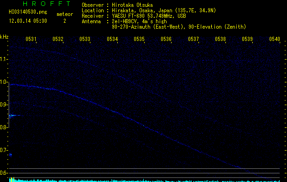Click the faint echo blob near 0.68 kHz

(10, 155)
